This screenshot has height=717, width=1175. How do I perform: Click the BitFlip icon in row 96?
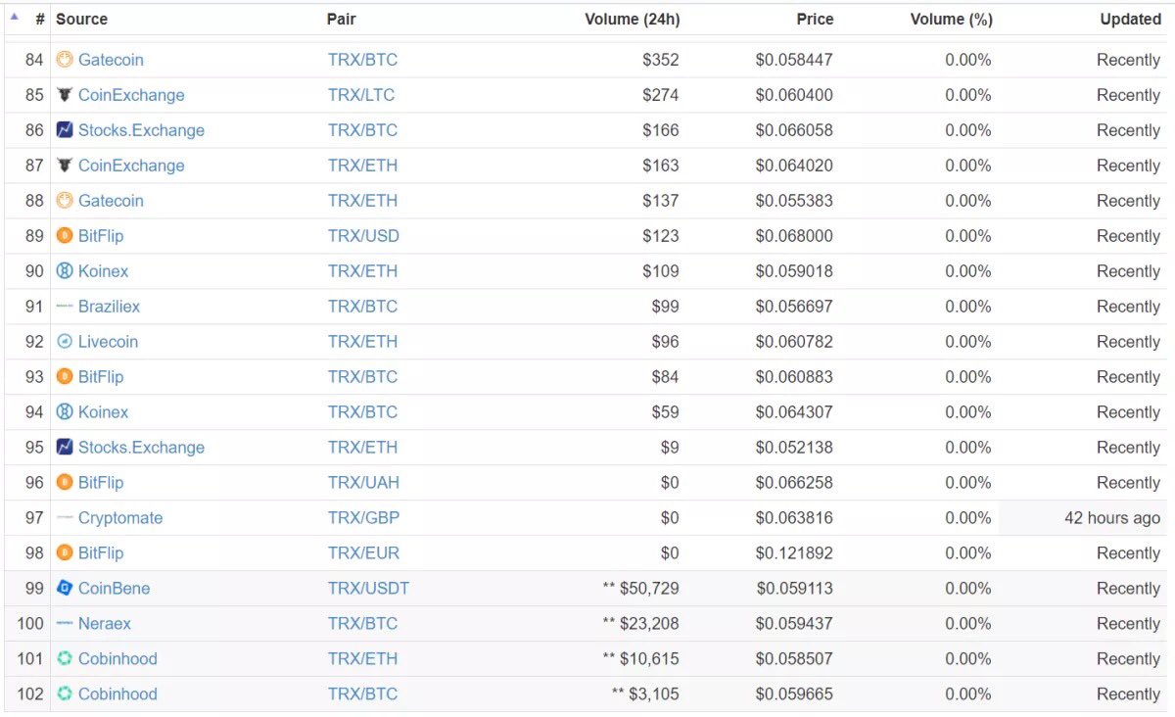point(65,483)
